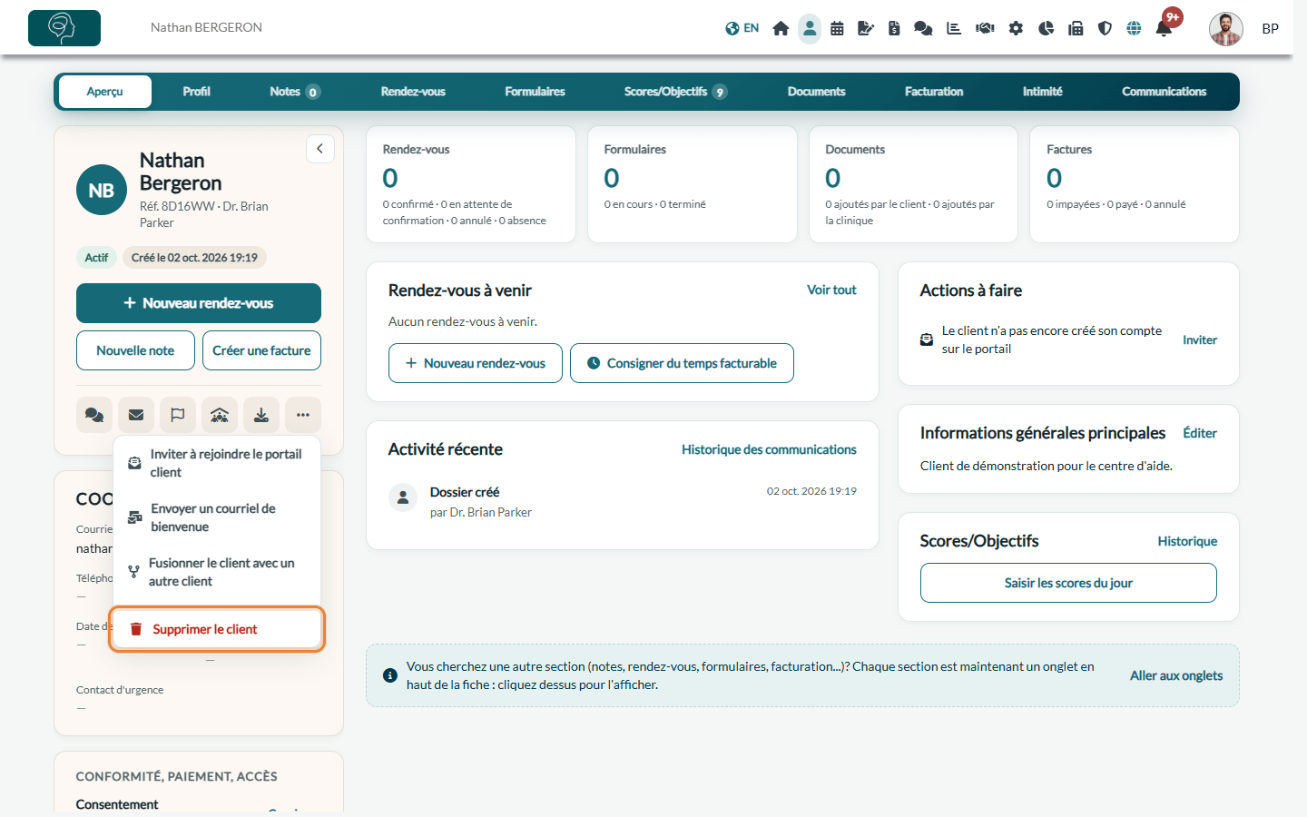1307x817 pixels.
Task: Switch to the Profil tab
Action: tap(196, 92)
